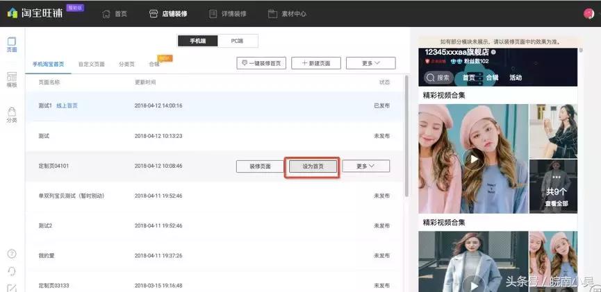Image resolution: width=601 pixels, height=292 pixels.
Task: Expand 更多 dropdown in 定制页04101 row
Action: pos(365,166)
